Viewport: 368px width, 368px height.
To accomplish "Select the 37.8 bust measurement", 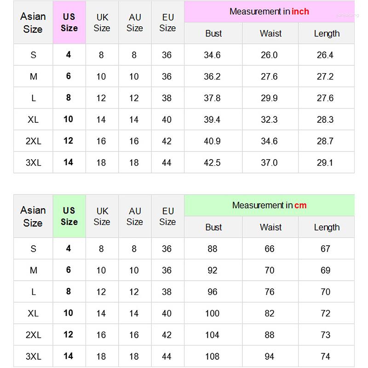I will pyautogui.click(x=212, y=98).
